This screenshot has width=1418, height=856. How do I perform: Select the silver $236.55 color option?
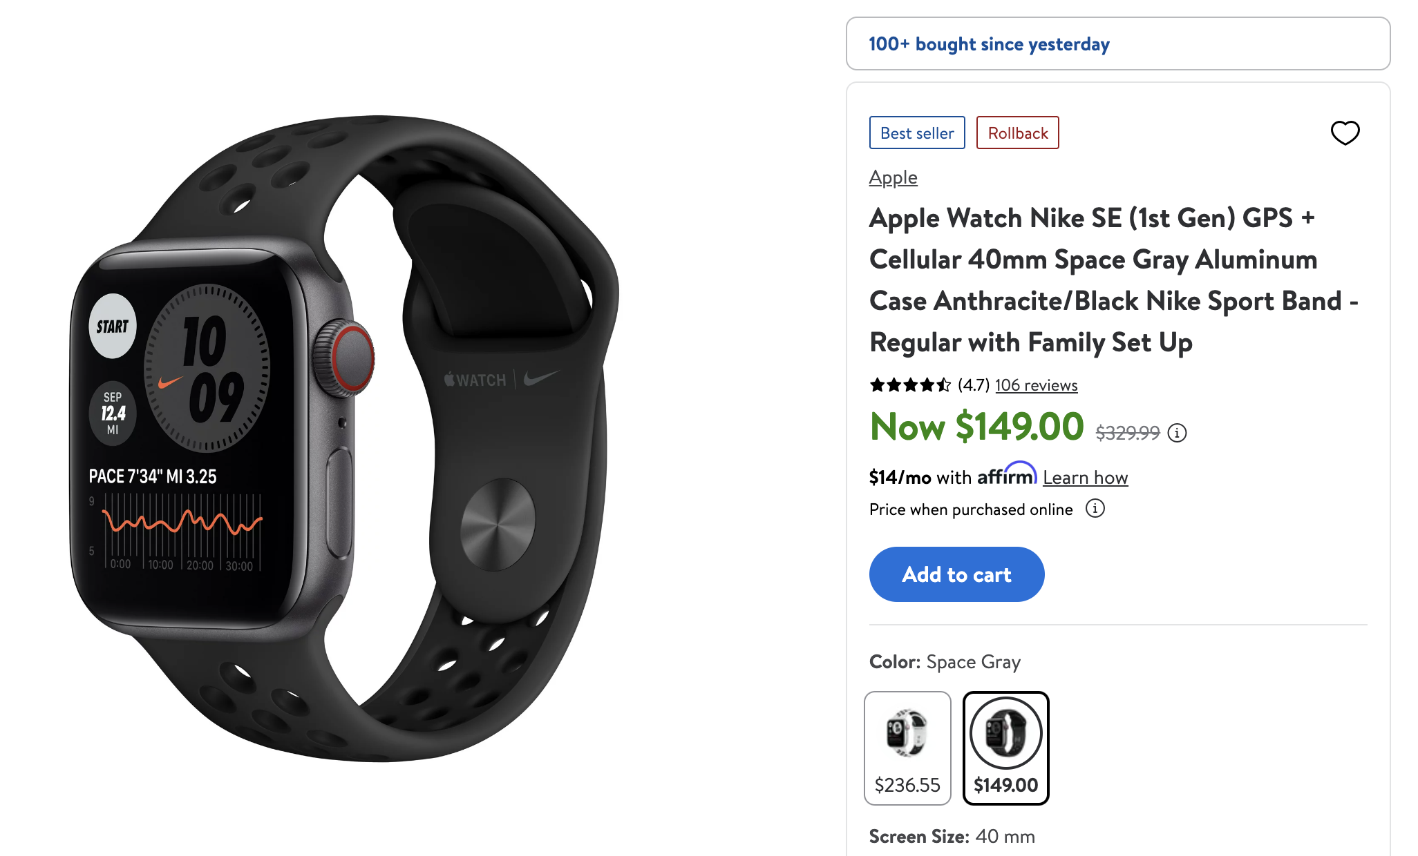[907, 748]
